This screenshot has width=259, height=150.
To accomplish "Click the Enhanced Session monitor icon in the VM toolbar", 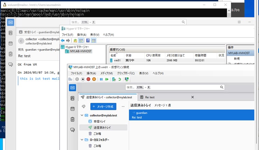I will pyautogui.click(x=127, y=79).
